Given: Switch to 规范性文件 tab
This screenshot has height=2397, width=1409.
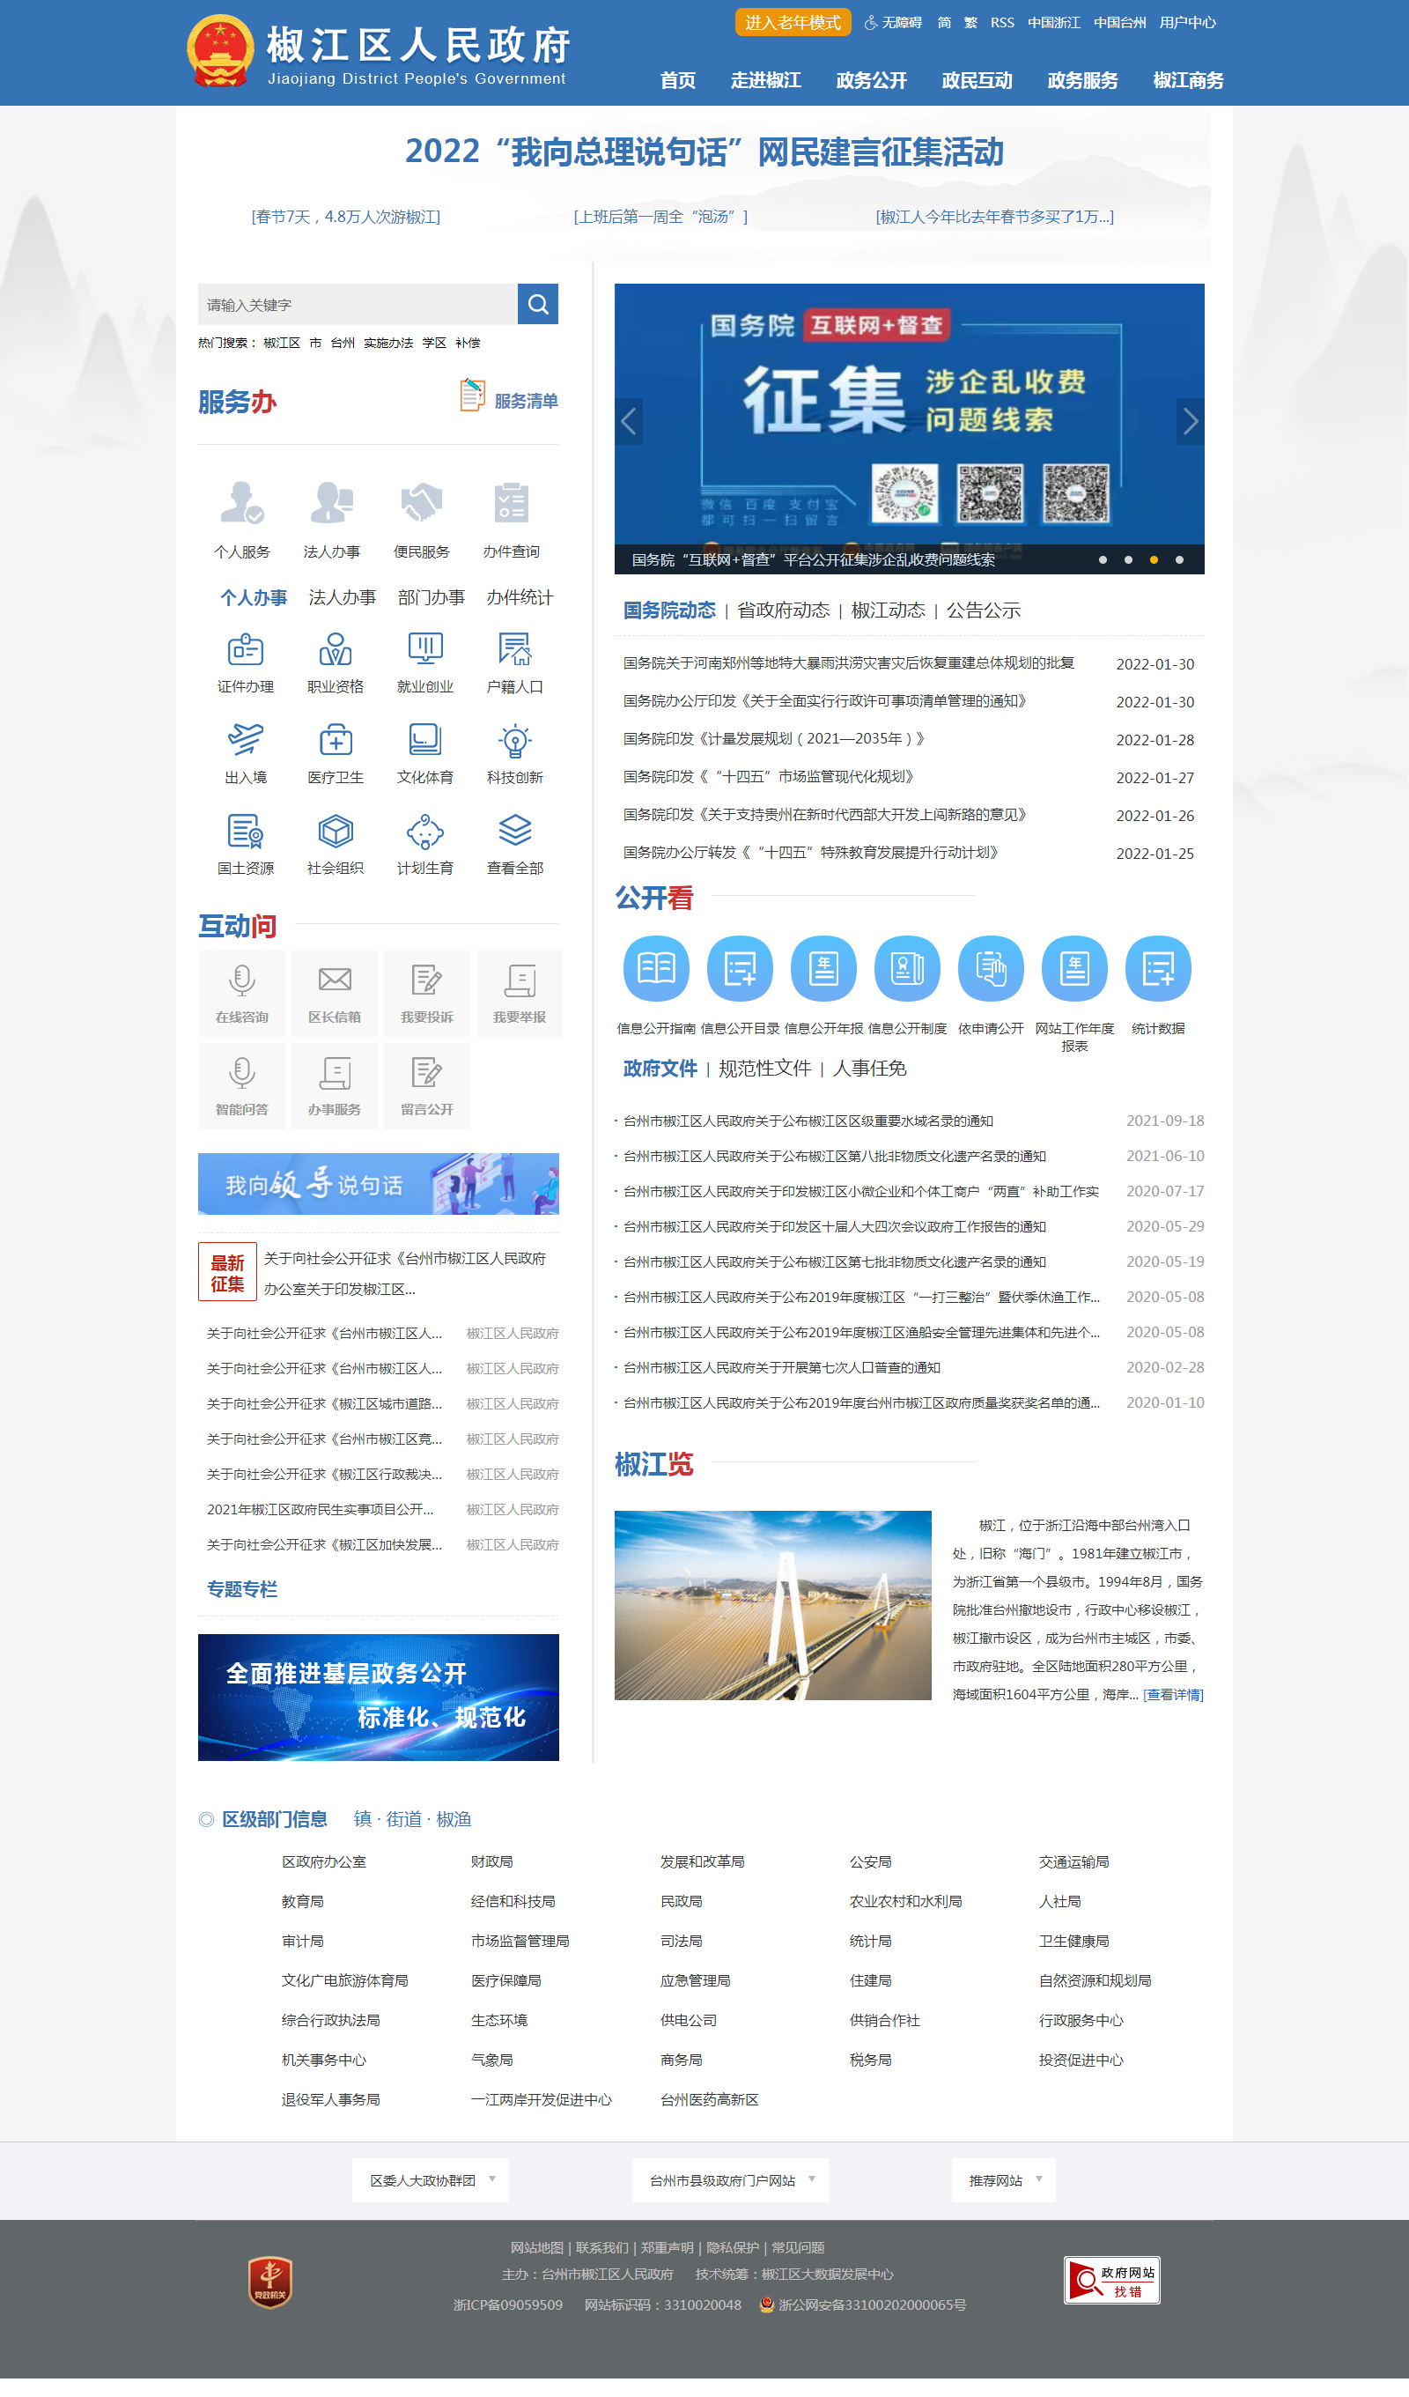Looking at the screenshot, I should point(764,1069).
